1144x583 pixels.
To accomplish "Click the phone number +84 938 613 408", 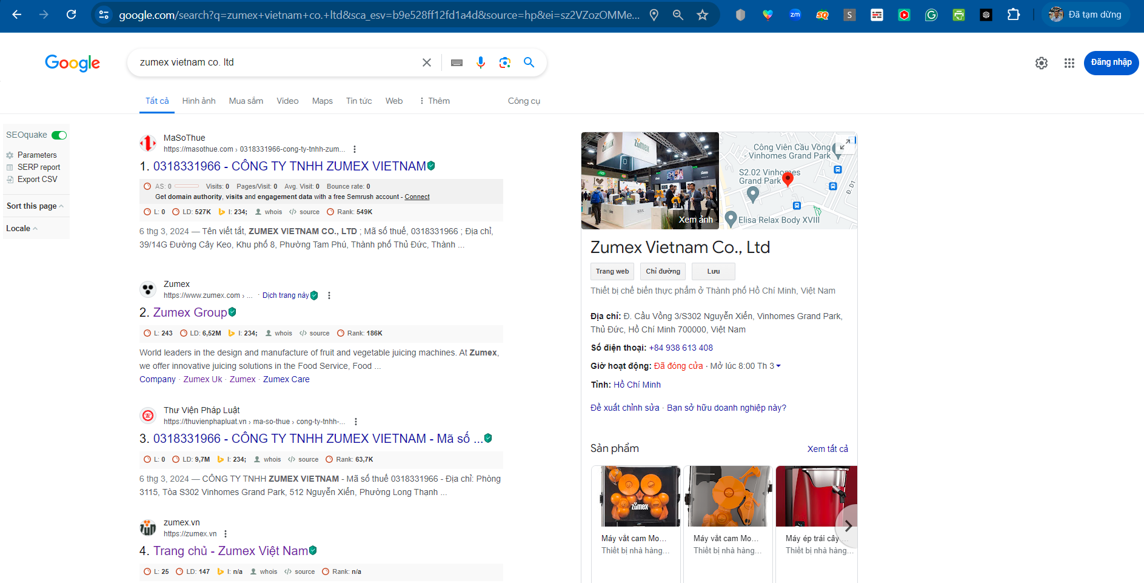I will [x=681, y=348].
